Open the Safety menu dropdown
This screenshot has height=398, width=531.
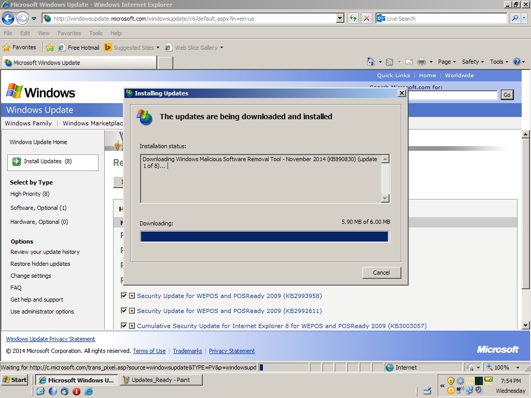coord(473,62)
